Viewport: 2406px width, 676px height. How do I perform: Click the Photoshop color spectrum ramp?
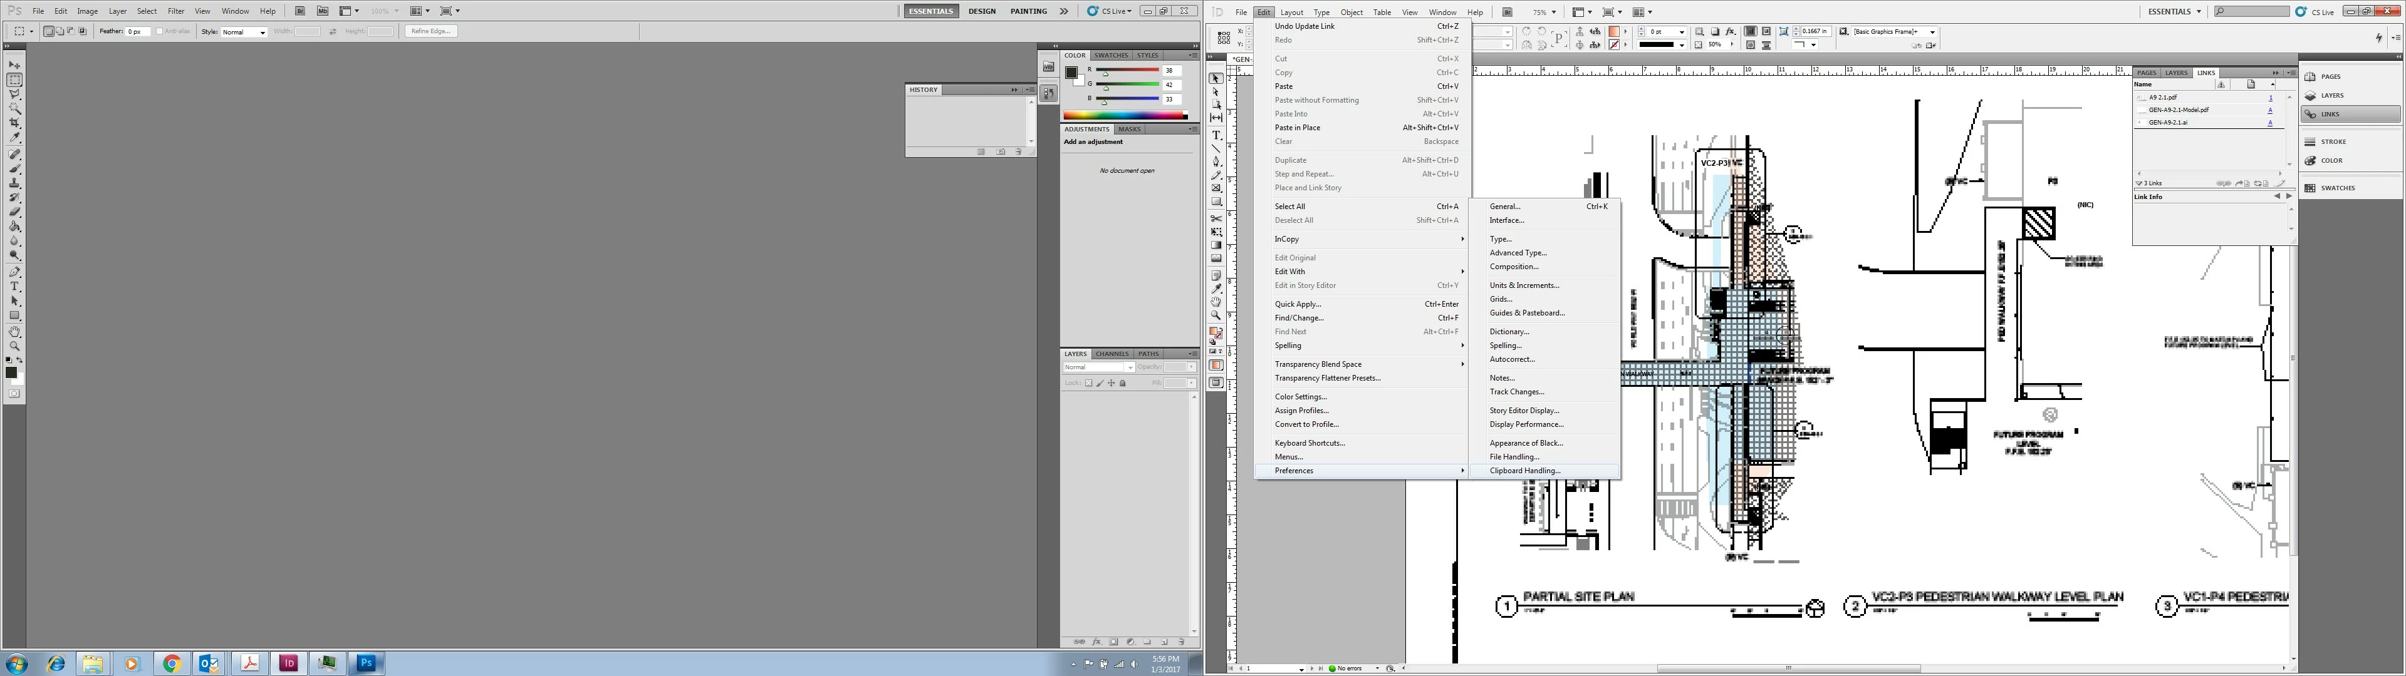click(1125, 116)
